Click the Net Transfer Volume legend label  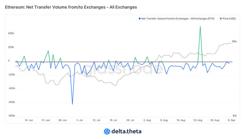[178, 19]
